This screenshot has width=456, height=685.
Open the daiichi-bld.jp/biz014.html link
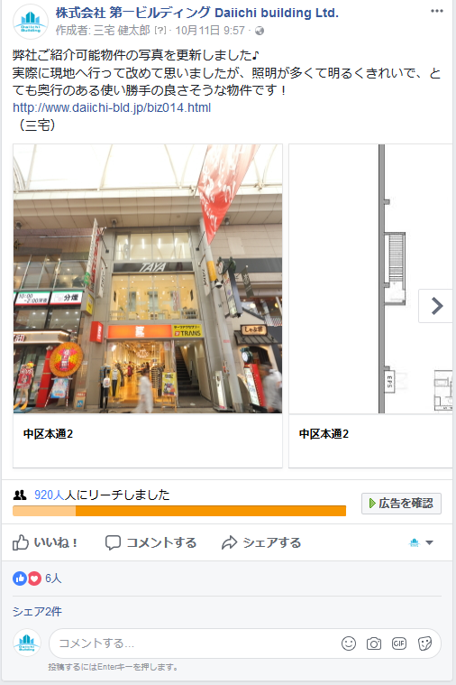(x=112, y=107)
